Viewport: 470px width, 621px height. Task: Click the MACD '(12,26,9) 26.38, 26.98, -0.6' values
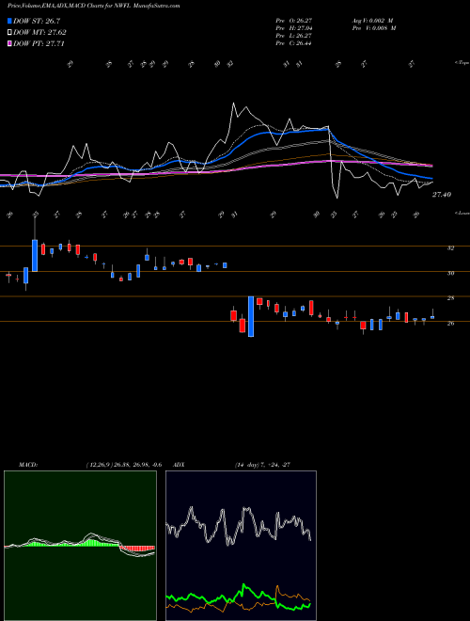click(x=124, y=465)
